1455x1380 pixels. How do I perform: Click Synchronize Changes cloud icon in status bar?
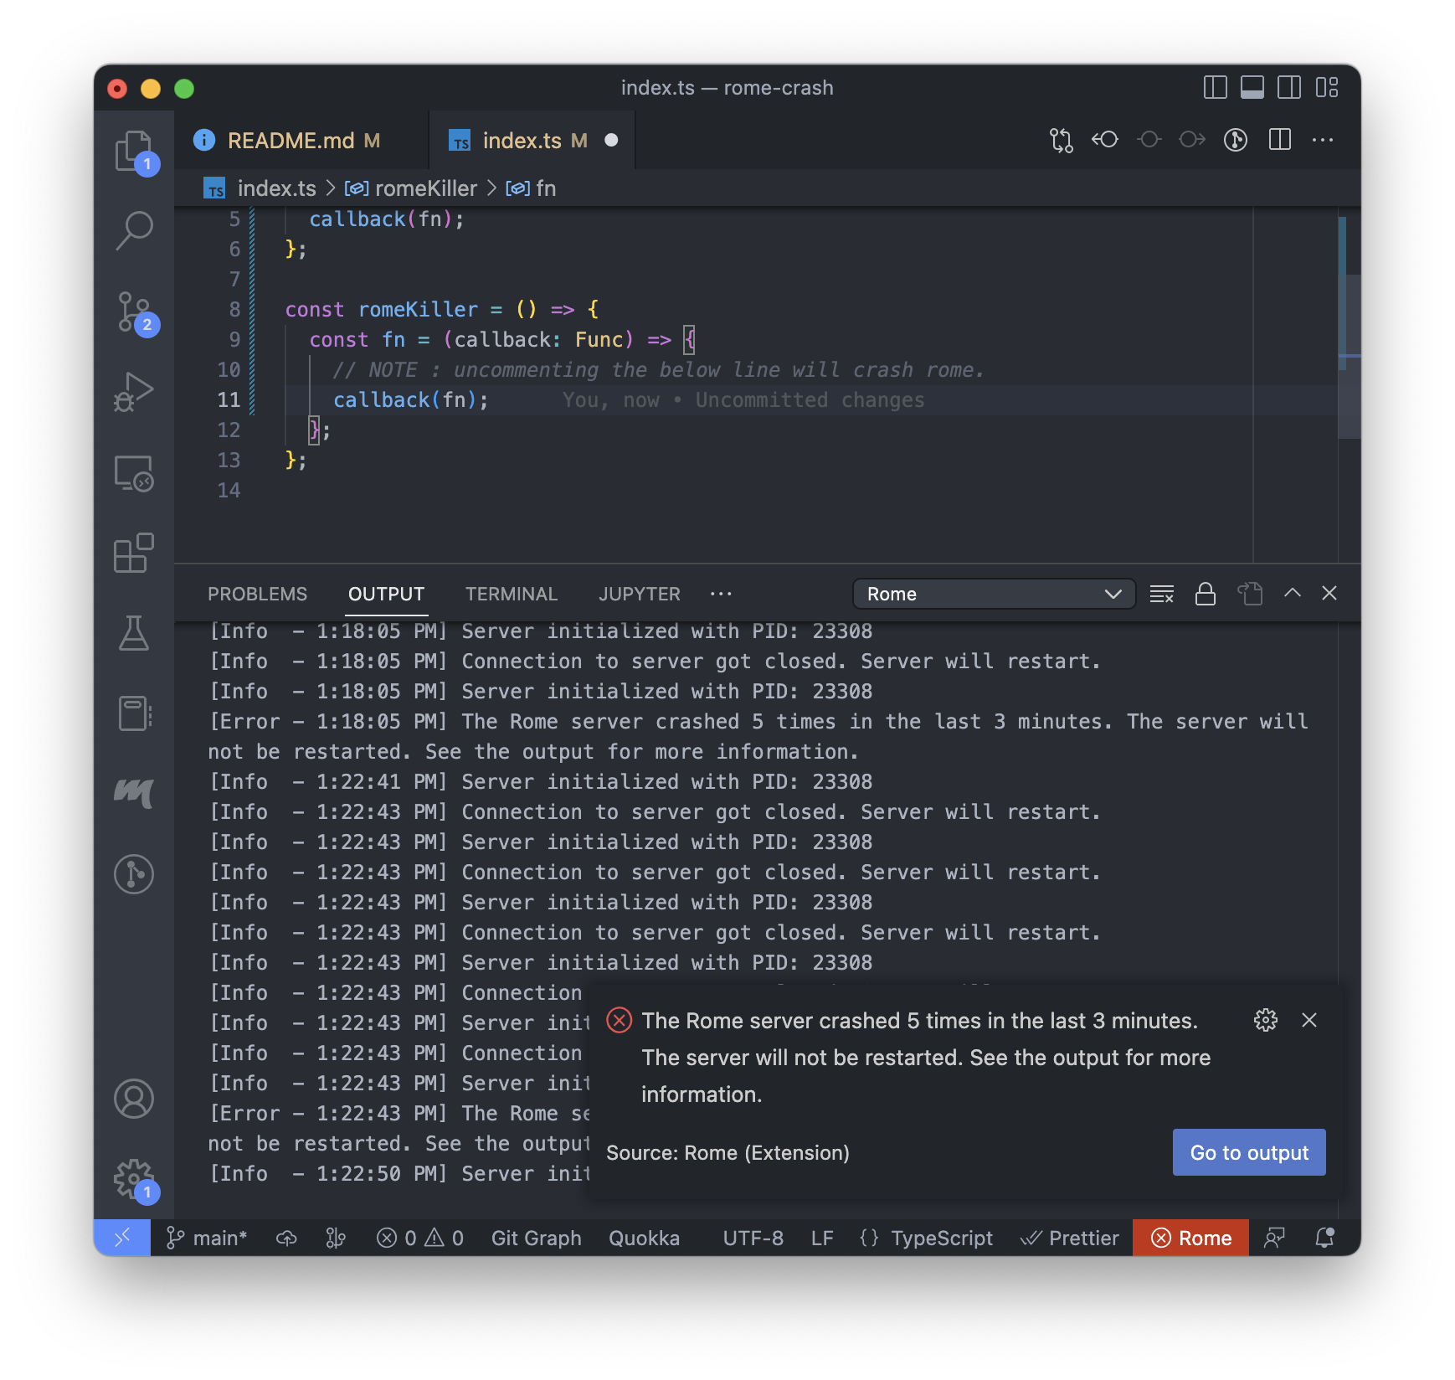[x=286, y=1238]
